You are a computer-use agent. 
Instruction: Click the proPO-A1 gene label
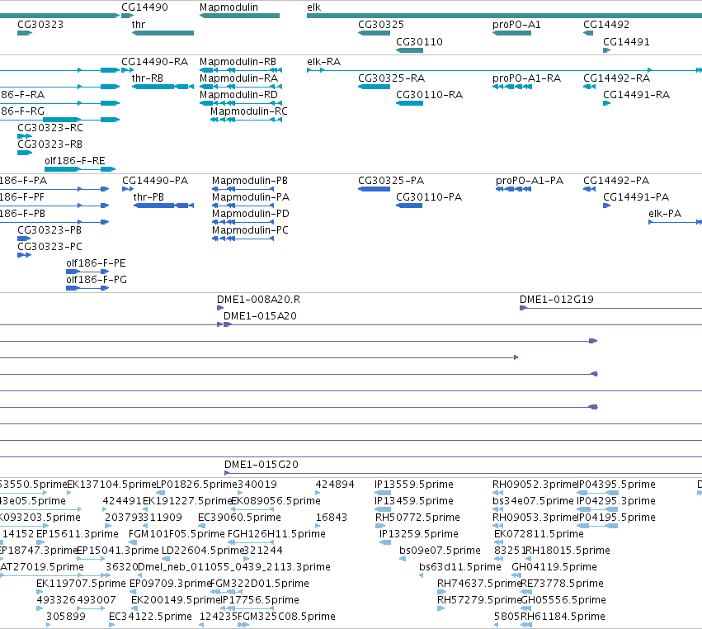[516, 25]
